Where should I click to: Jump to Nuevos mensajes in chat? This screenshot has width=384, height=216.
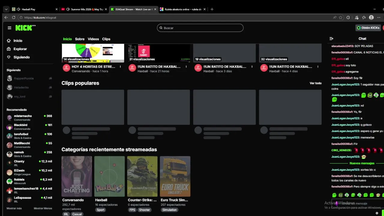(362, 163)
